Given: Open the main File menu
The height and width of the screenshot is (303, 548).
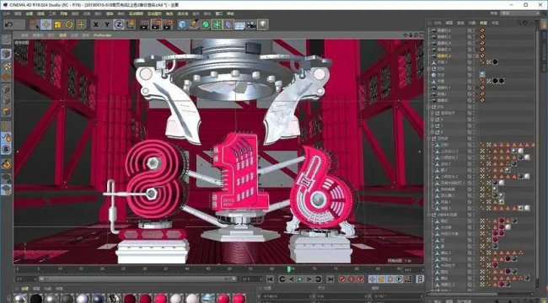Looking at the screenshot, I should [6, 13].
